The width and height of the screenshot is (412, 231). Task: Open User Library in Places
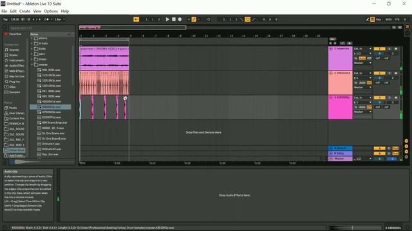click(16, 113)
